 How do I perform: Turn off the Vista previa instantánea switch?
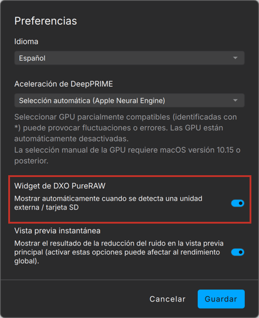coord(238,253)
